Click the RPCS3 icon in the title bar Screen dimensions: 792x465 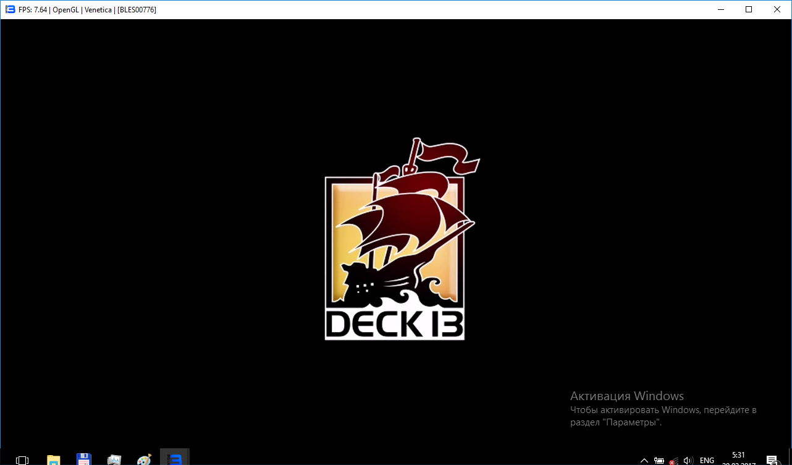[x=10, y=9]
